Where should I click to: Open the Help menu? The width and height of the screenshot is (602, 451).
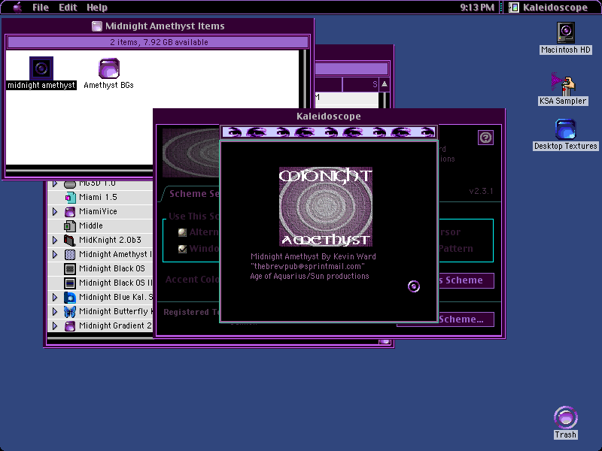[97, 8]
